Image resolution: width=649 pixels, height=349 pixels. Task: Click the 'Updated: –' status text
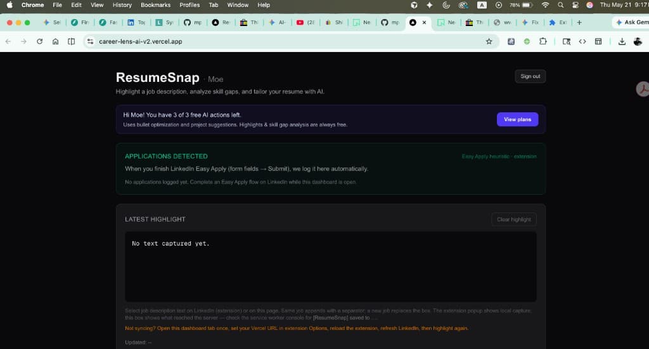click(138, 343)
